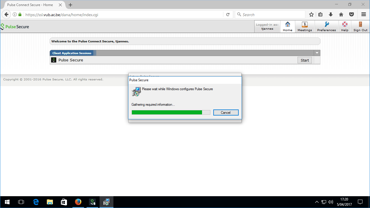Screen dimensions: 370x208
Task: Click the Pulse Secure session icon
Action: [54, 60]
